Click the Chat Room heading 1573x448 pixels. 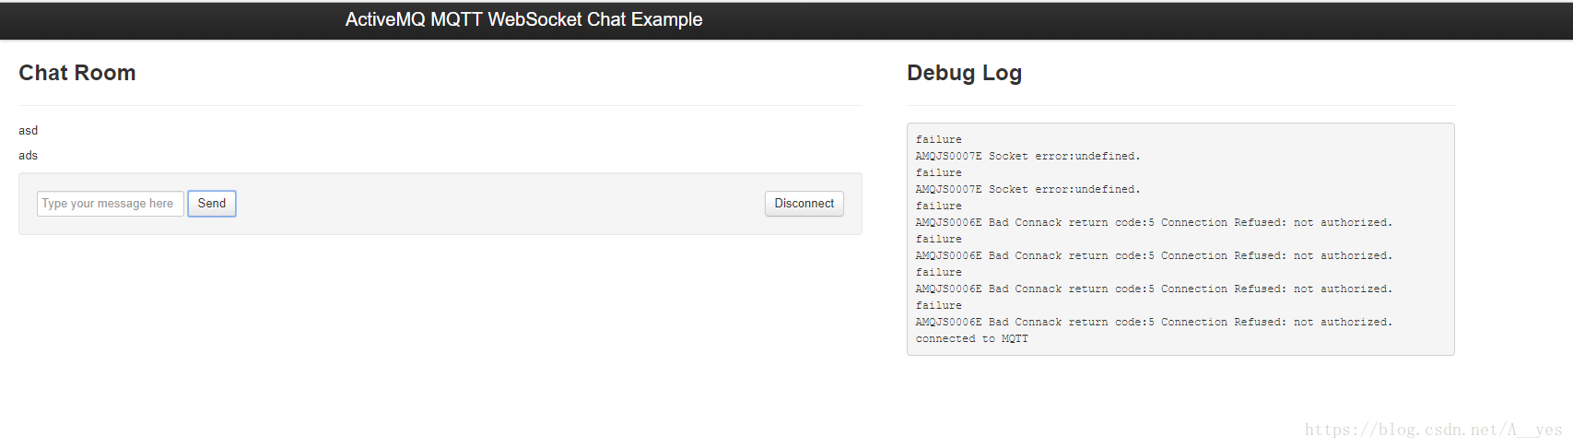77,73
